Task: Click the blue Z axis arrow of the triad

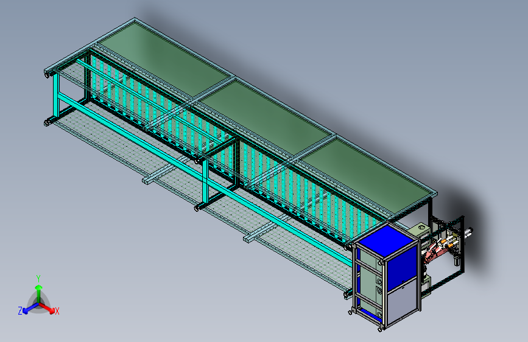Action: (x=31, y=308)
